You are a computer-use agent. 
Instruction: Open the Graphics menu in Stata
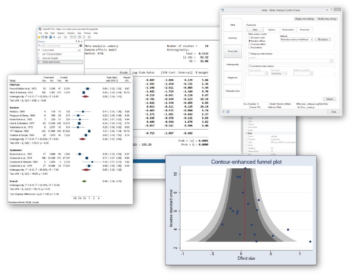[61, 33]
